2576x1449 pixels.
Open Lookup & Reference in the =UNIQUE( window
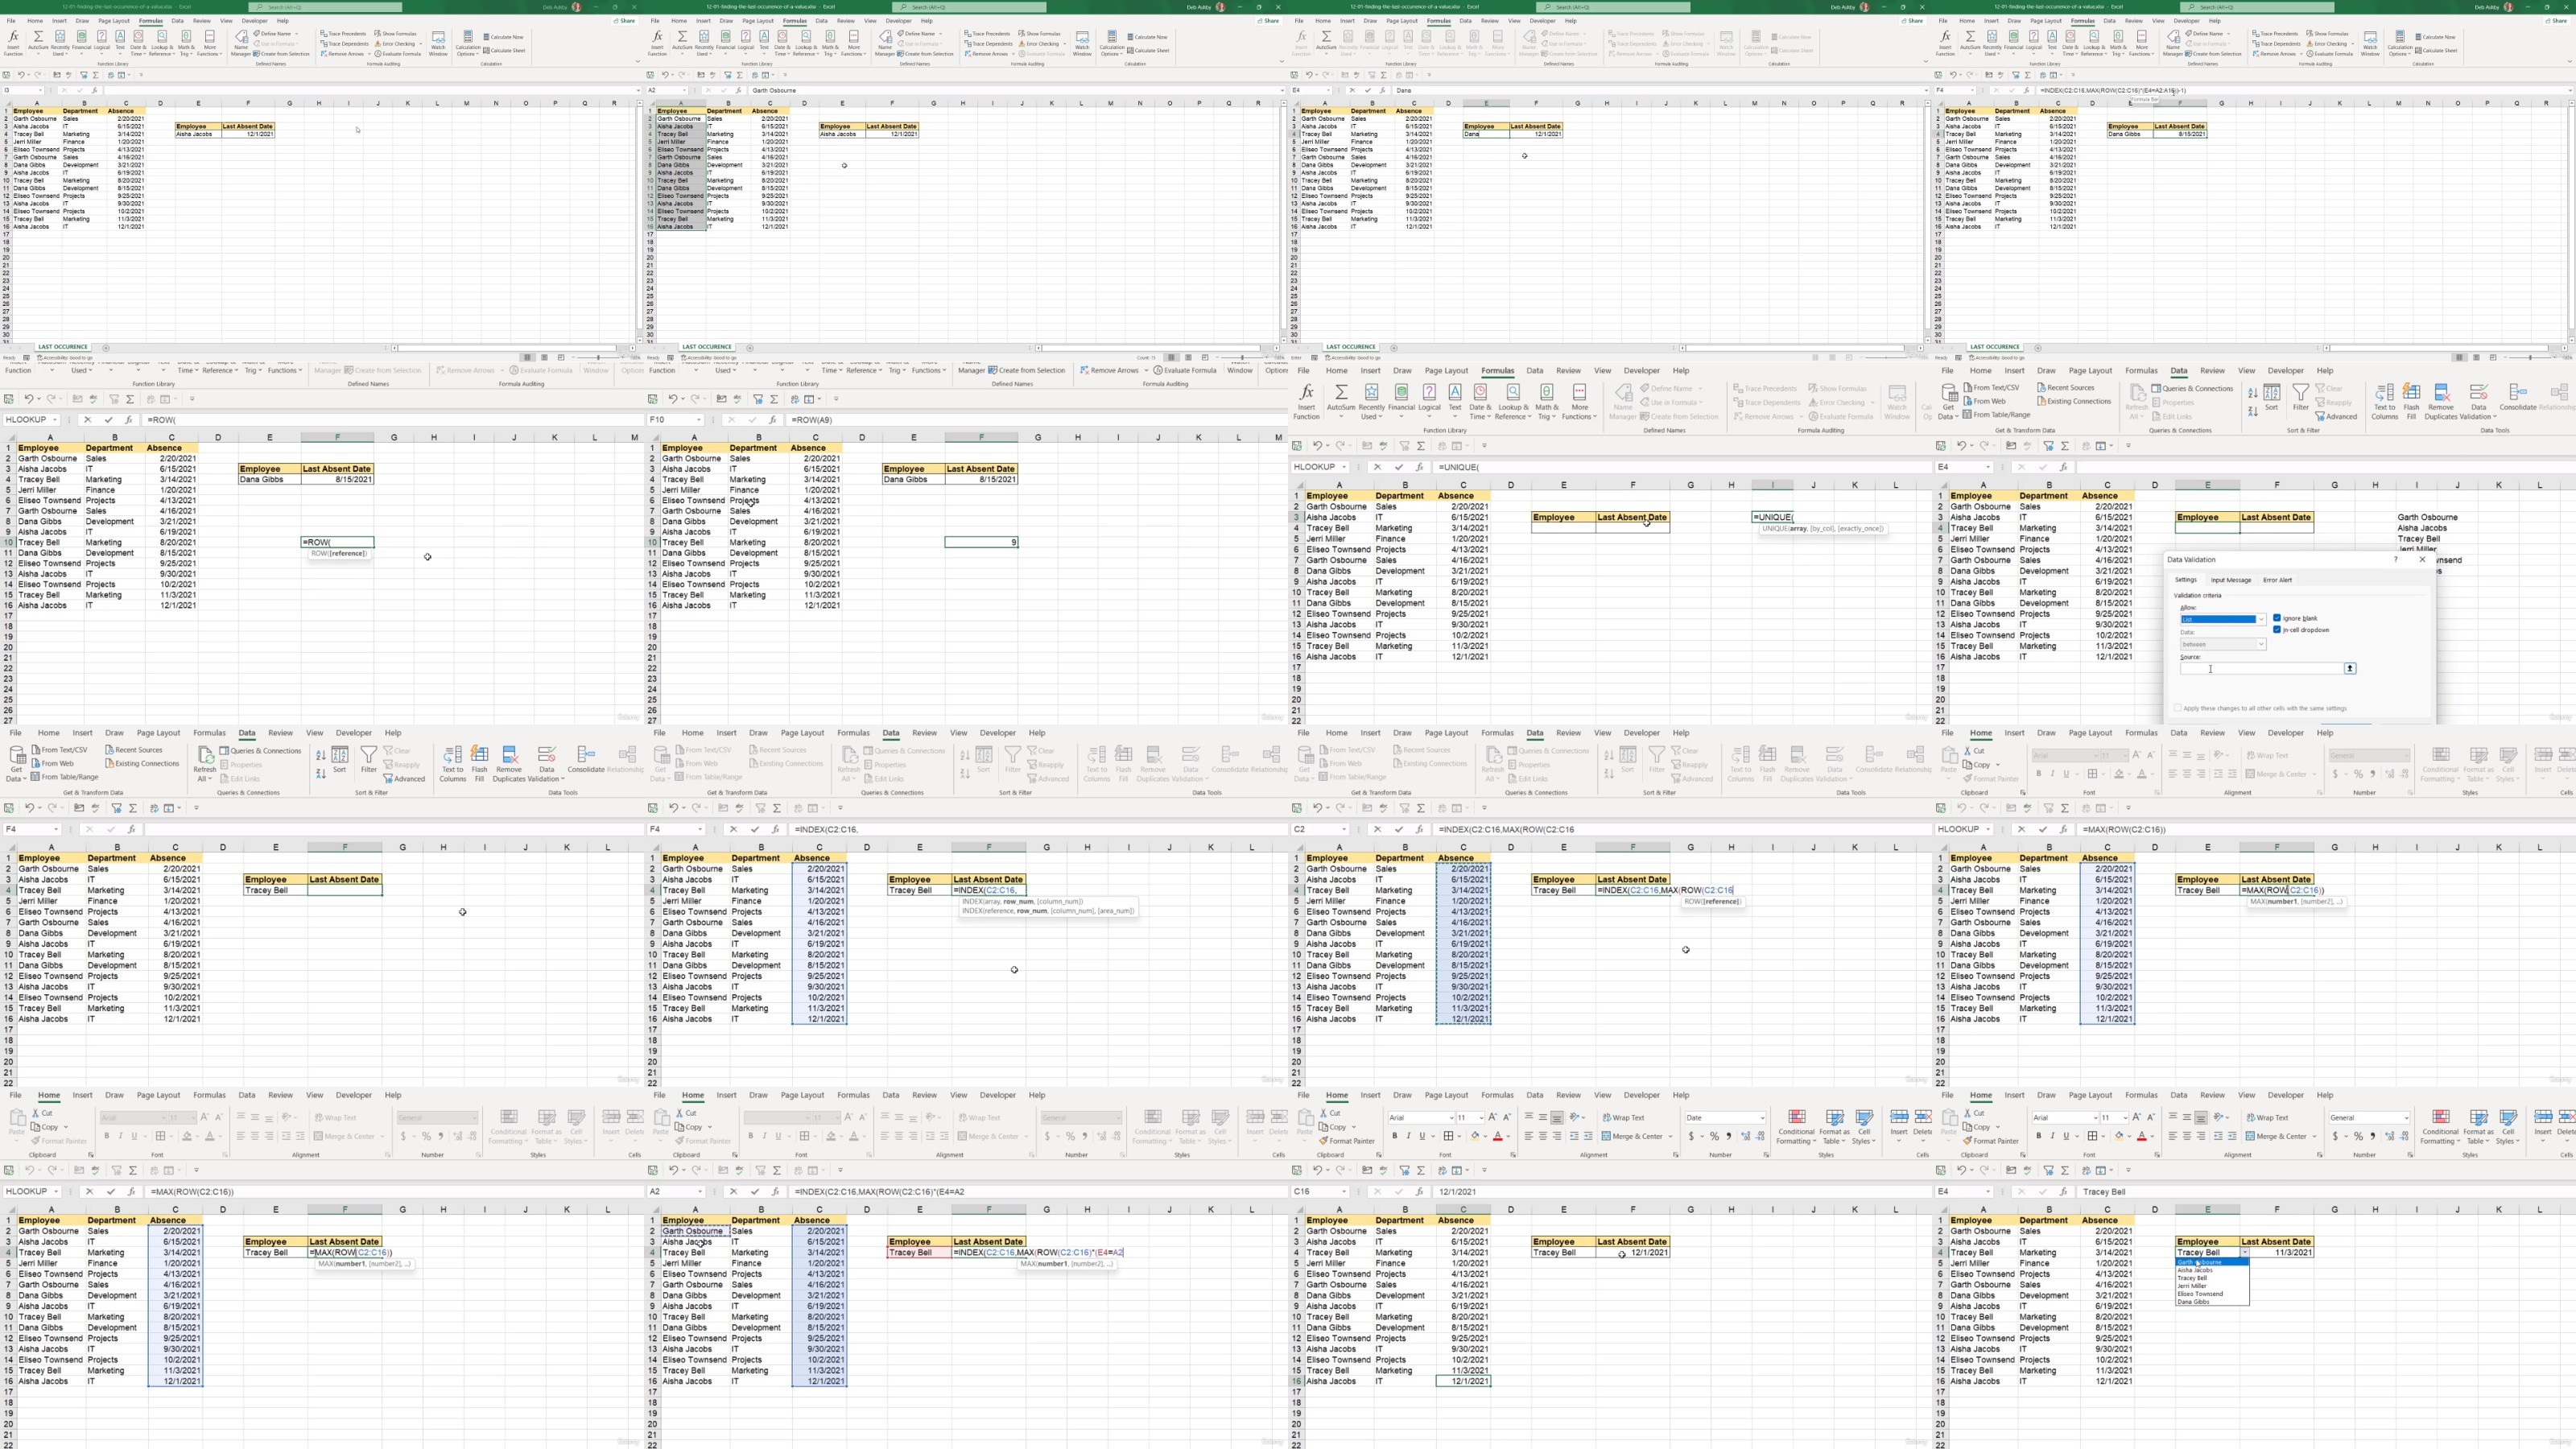(1513, 401)
